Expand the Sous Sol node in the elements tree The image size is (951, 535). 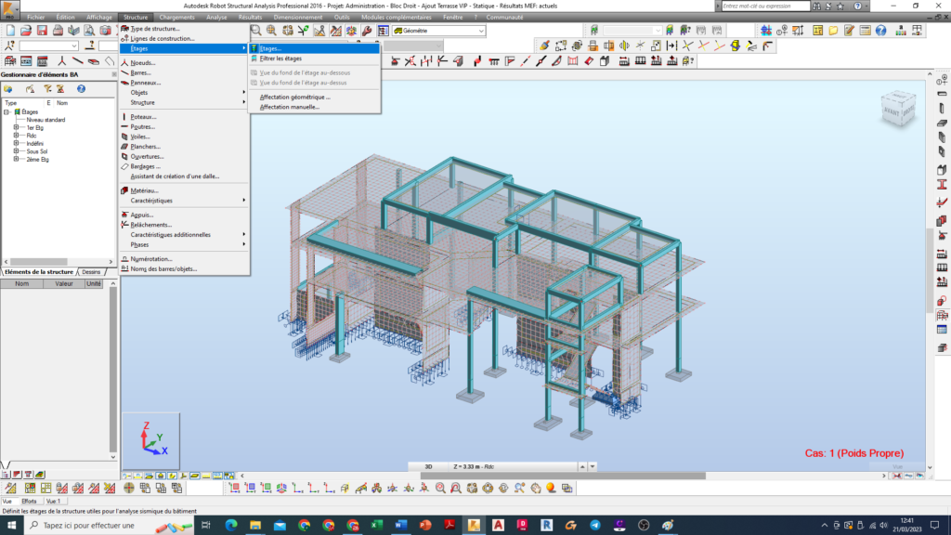[16, 151]
